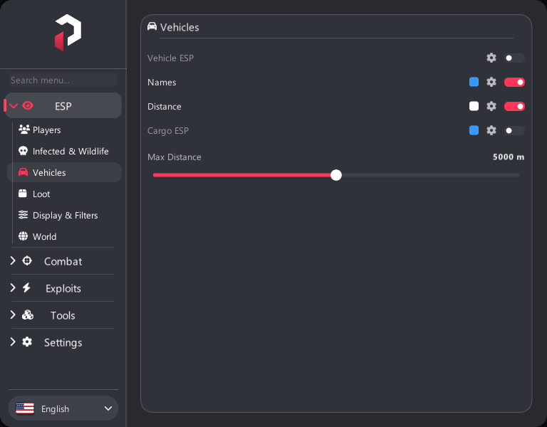Expand the Tools section chevron
The image size is (547, 427).
click(13, 315)
